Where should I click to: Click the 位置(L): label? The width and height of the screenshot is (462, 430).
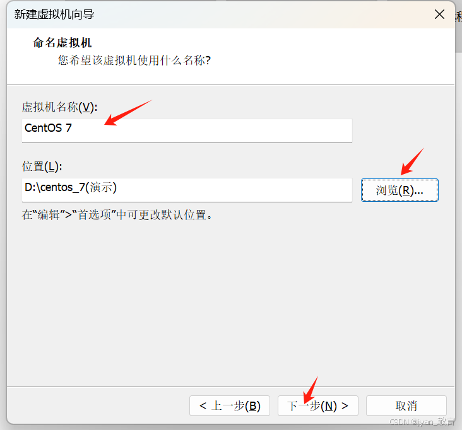click(42, 166)
